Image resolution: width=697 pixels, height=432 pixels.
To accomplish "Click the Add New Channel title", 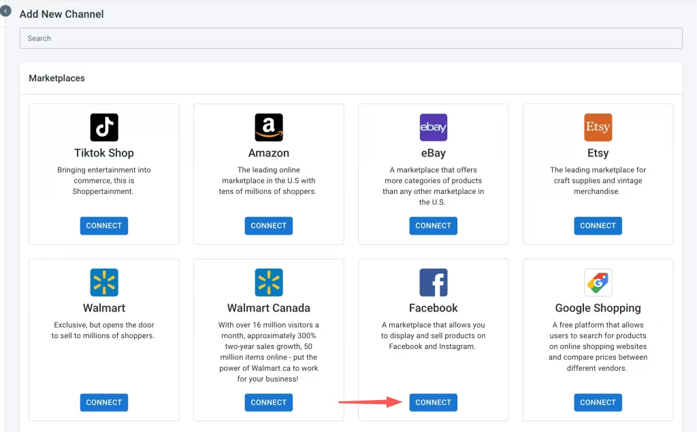I will pyautogui.click(x=61, y=14).
